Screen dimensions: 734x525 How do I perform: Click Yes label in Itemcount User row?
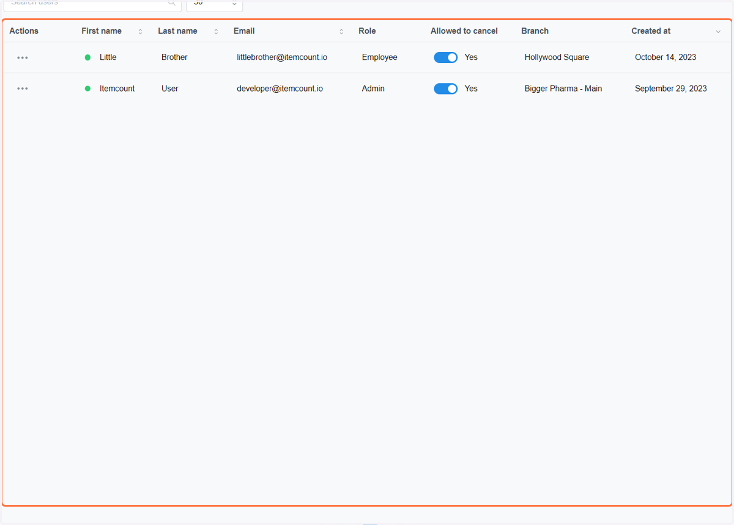pos(471,89)
